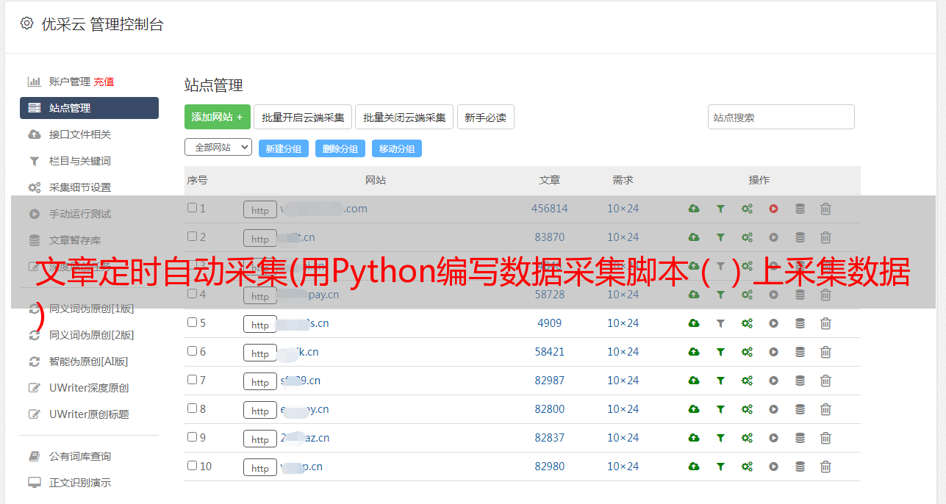Open 正文识别演示 in the sidebar

(x=80, y=483)
